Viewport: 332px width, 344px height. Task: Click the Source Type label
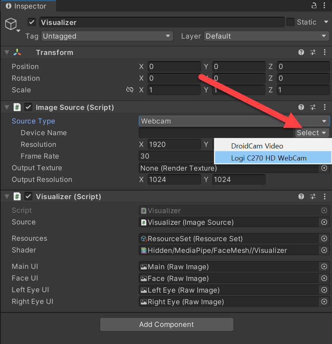pos(34,121)
